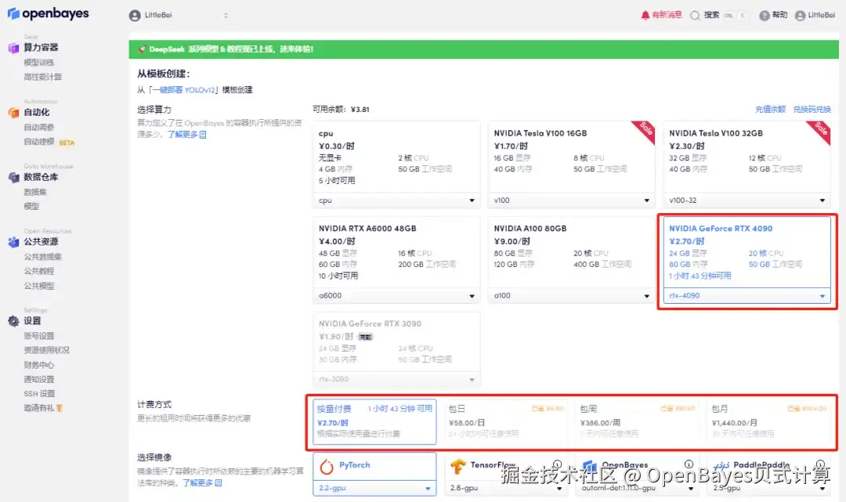Open the cpu variant dropdown

click(x=396, y=200)
